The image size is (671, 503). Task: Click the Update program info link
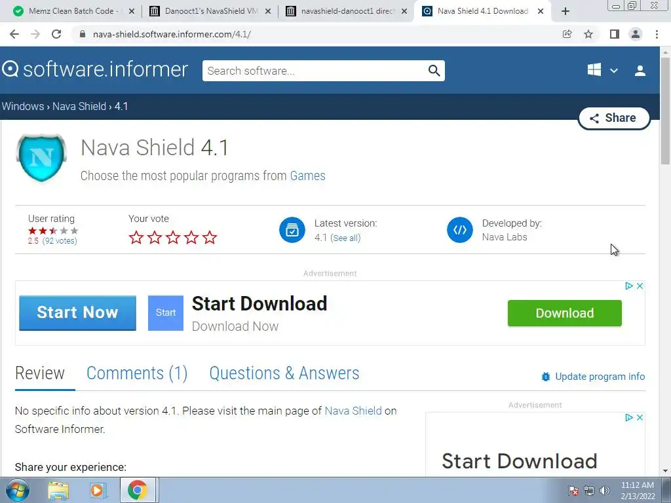tap(600, 377)
